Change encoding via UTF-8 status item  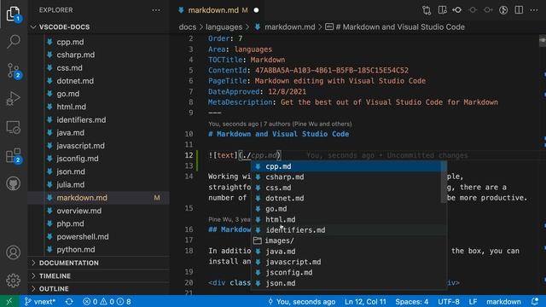449,301
